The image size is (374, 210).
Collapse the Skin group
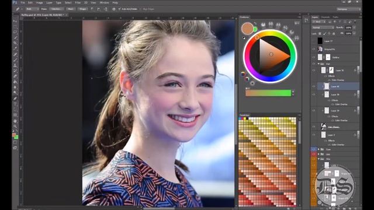point(318,159)
